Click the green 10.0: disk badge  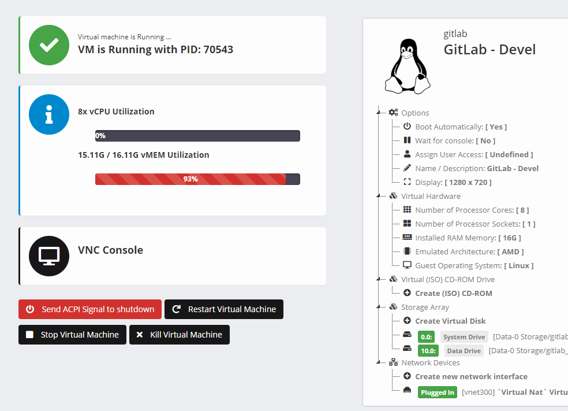(428, 350)
